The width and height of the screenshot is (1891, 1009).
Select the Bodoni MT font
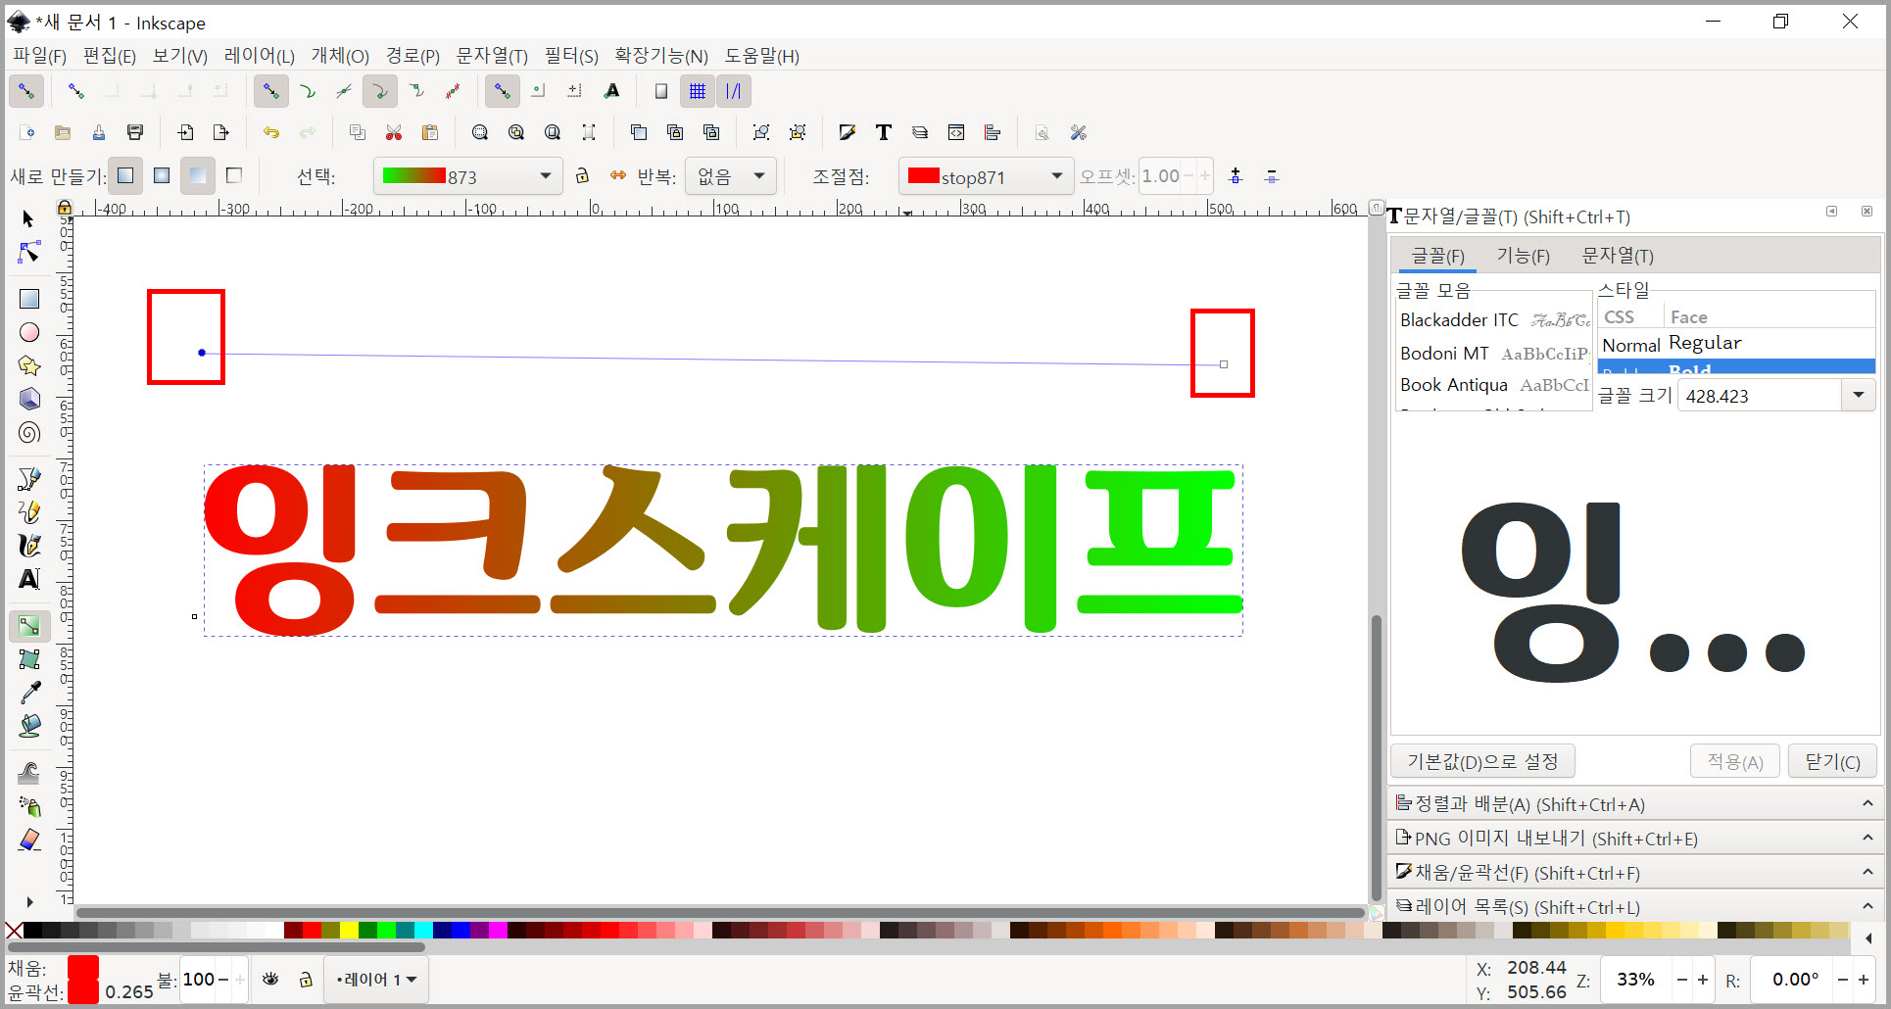(x=1493, y=353)
